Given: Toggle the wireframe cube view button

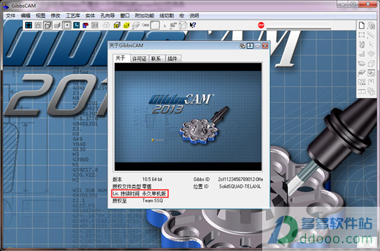Looking at the screenshot, I should point(47,25).
